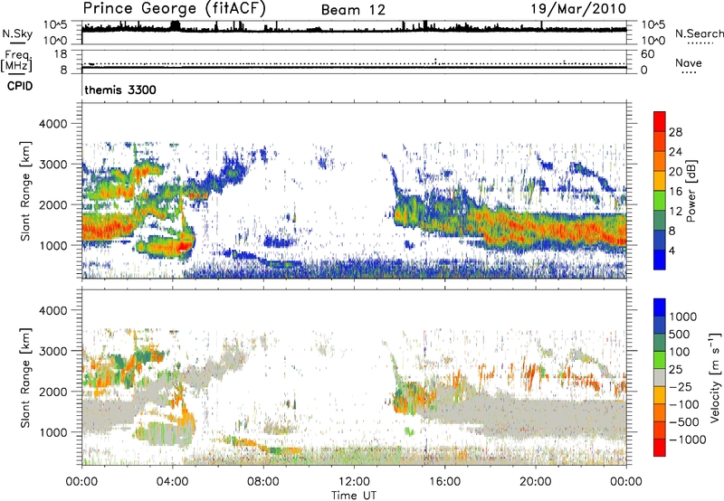Image resolution: width=724 pixels, height=501 pixels.
Task: Click the left "10^5" noise axis tick
Action: pyautogui.click(x=55, y=24)
